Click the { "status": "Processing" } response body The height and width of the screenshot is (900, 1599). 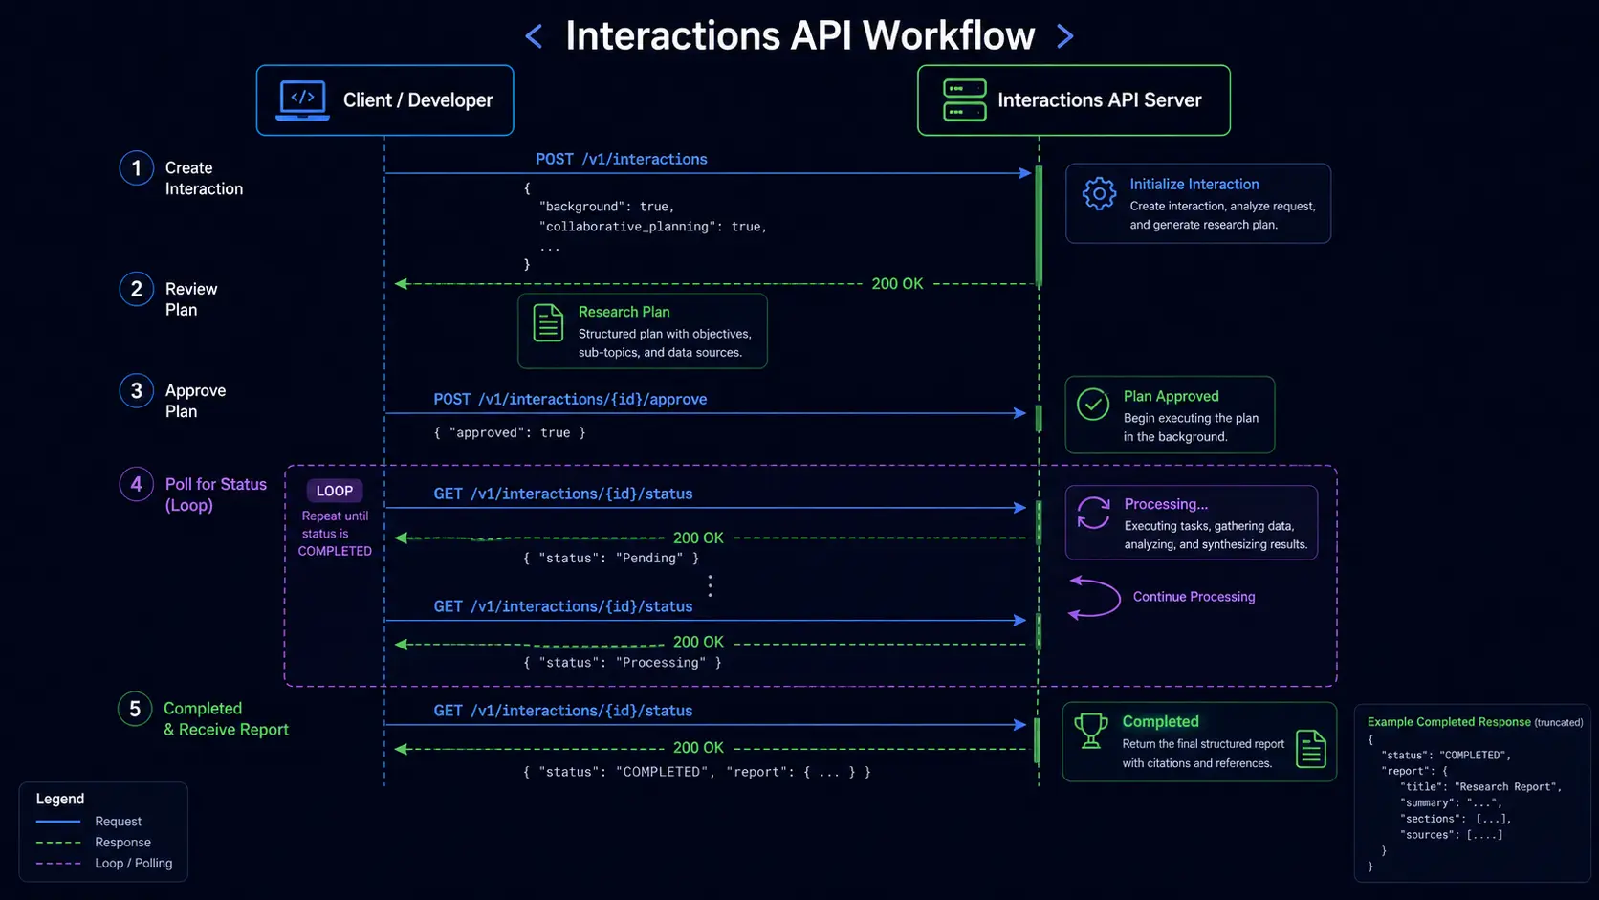point(623,663)
